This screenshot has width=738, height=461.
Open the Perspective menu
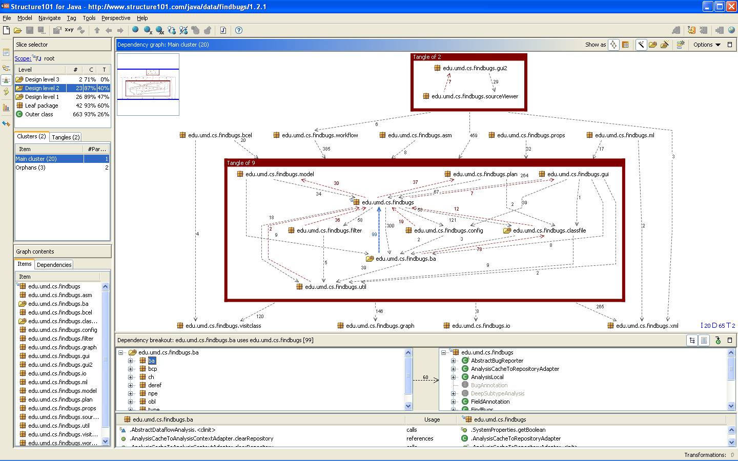[x=116, y=18]
